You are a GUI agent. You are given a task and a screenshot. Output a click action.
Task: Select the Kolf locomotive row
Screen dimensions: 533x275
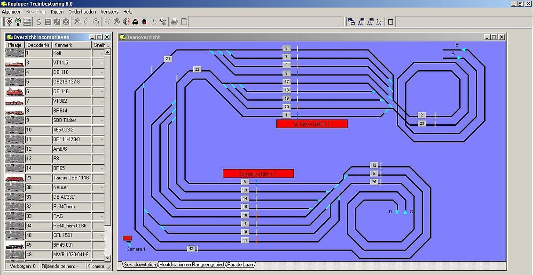point(55,53)
